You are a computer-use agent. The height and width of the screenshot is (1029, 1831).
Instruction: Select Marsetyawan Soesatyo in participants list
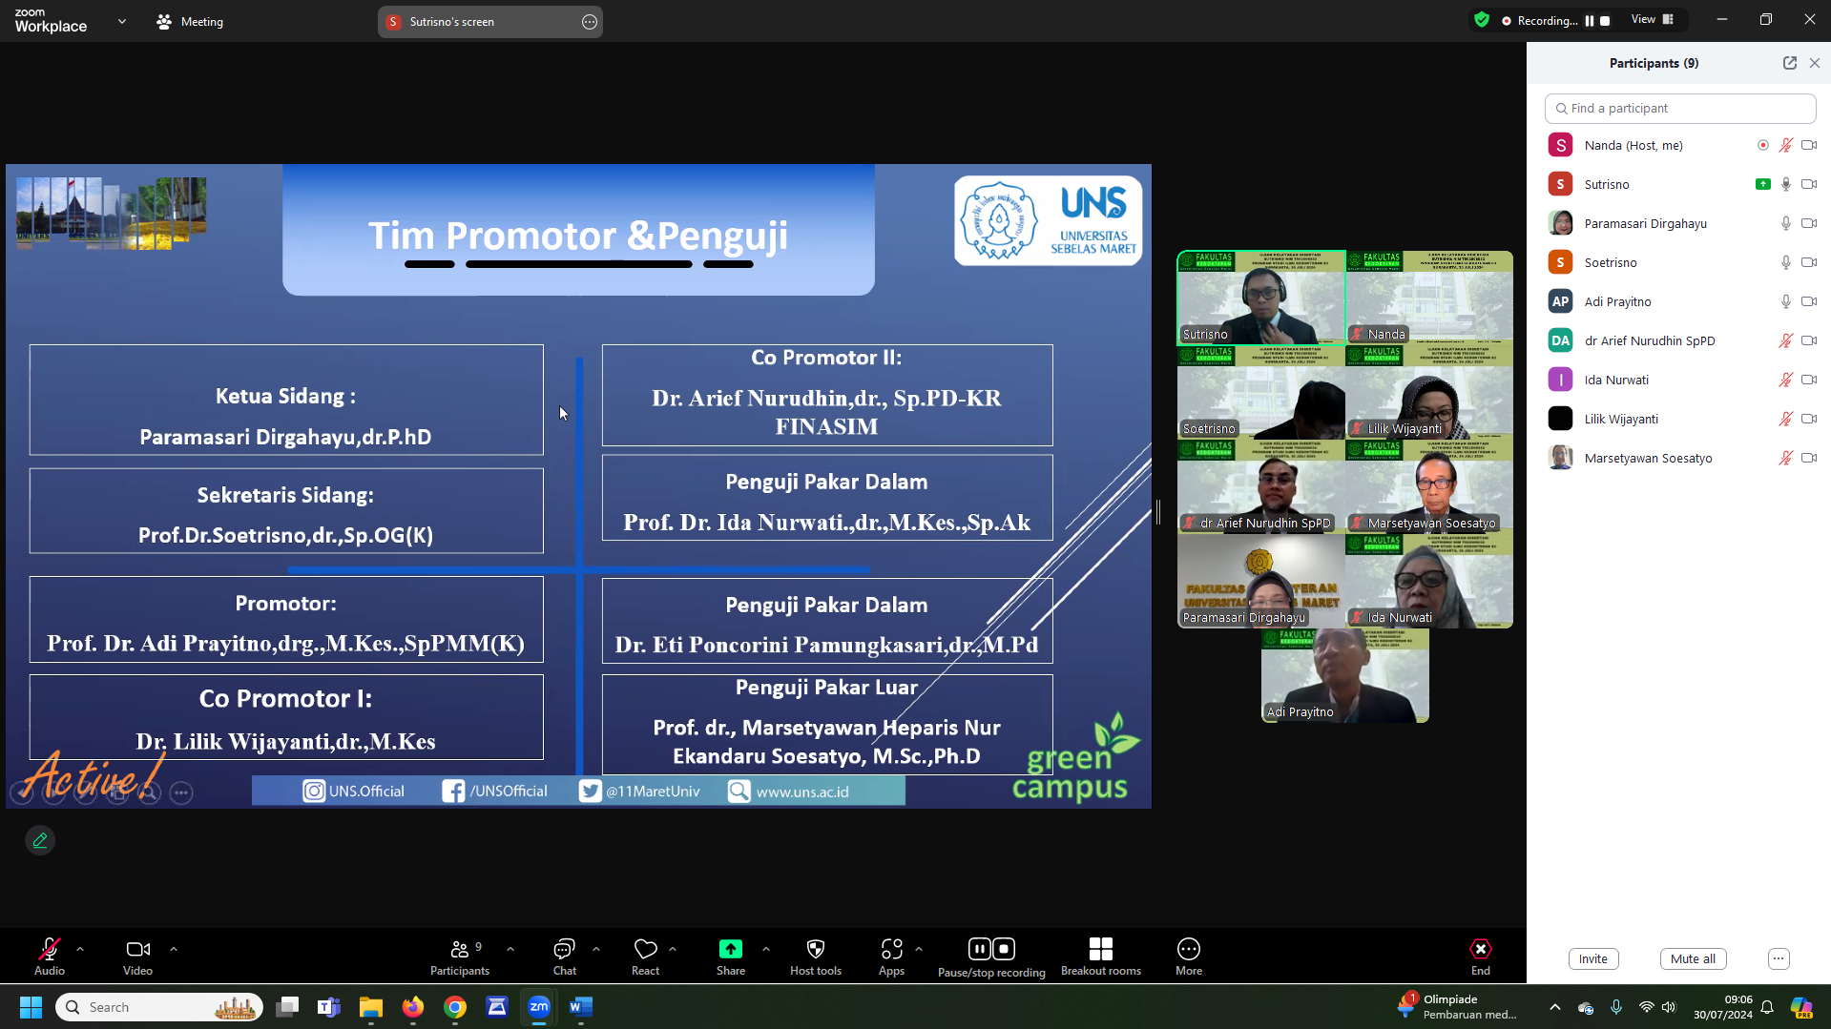(1680, 458)
